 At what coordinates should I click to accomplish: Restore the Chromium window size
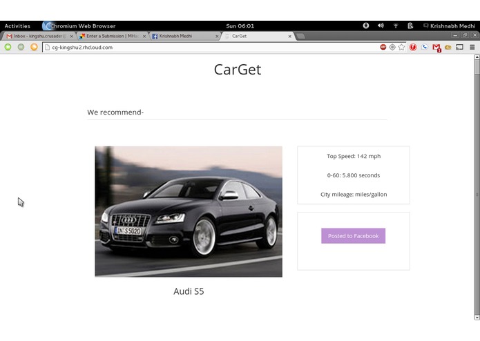(x=465, y=35)
